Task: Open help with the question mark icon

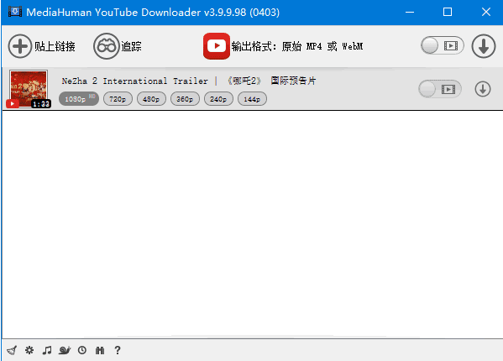Action: click(x=118, y=350)
